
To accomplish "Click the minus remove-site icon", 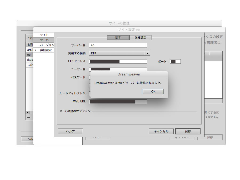I will [x=29, y=118].
